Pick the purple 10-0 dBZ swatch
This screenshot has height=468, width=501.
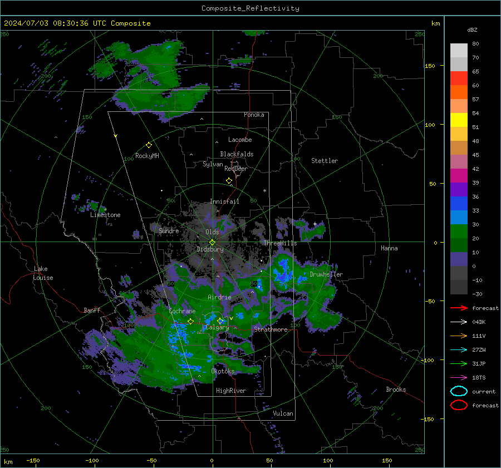(x=459, y=259)
